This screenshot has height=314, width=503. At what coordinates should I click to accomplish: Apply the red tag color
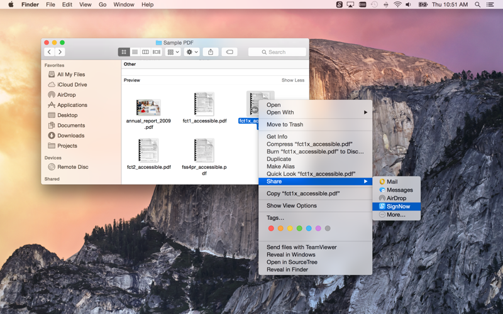pyautogui.click(x=271, y=229)
